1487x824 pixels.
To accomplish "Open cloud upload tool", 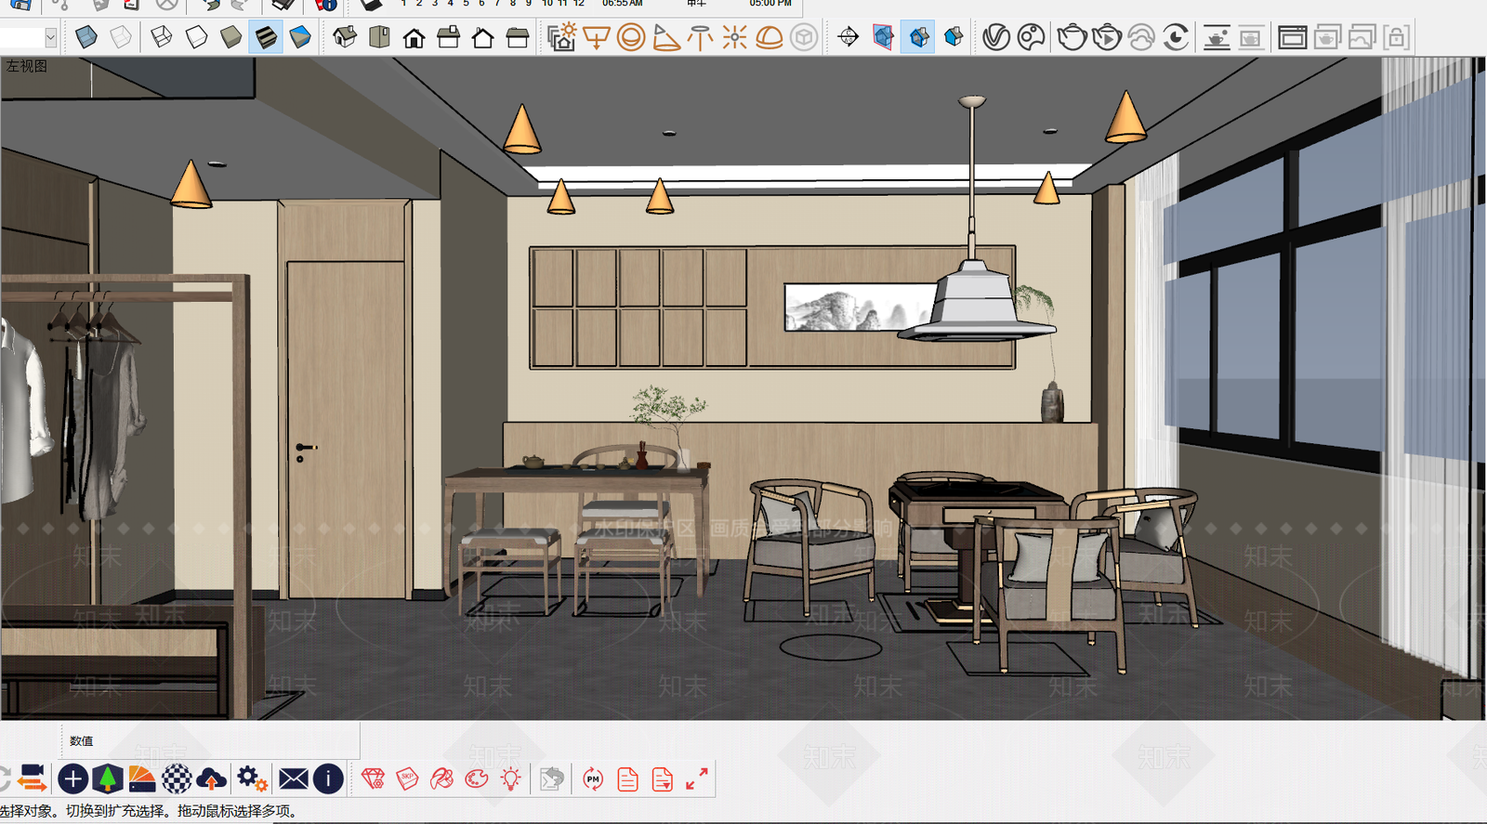I will pyautogui.click(x=212, y=778).
